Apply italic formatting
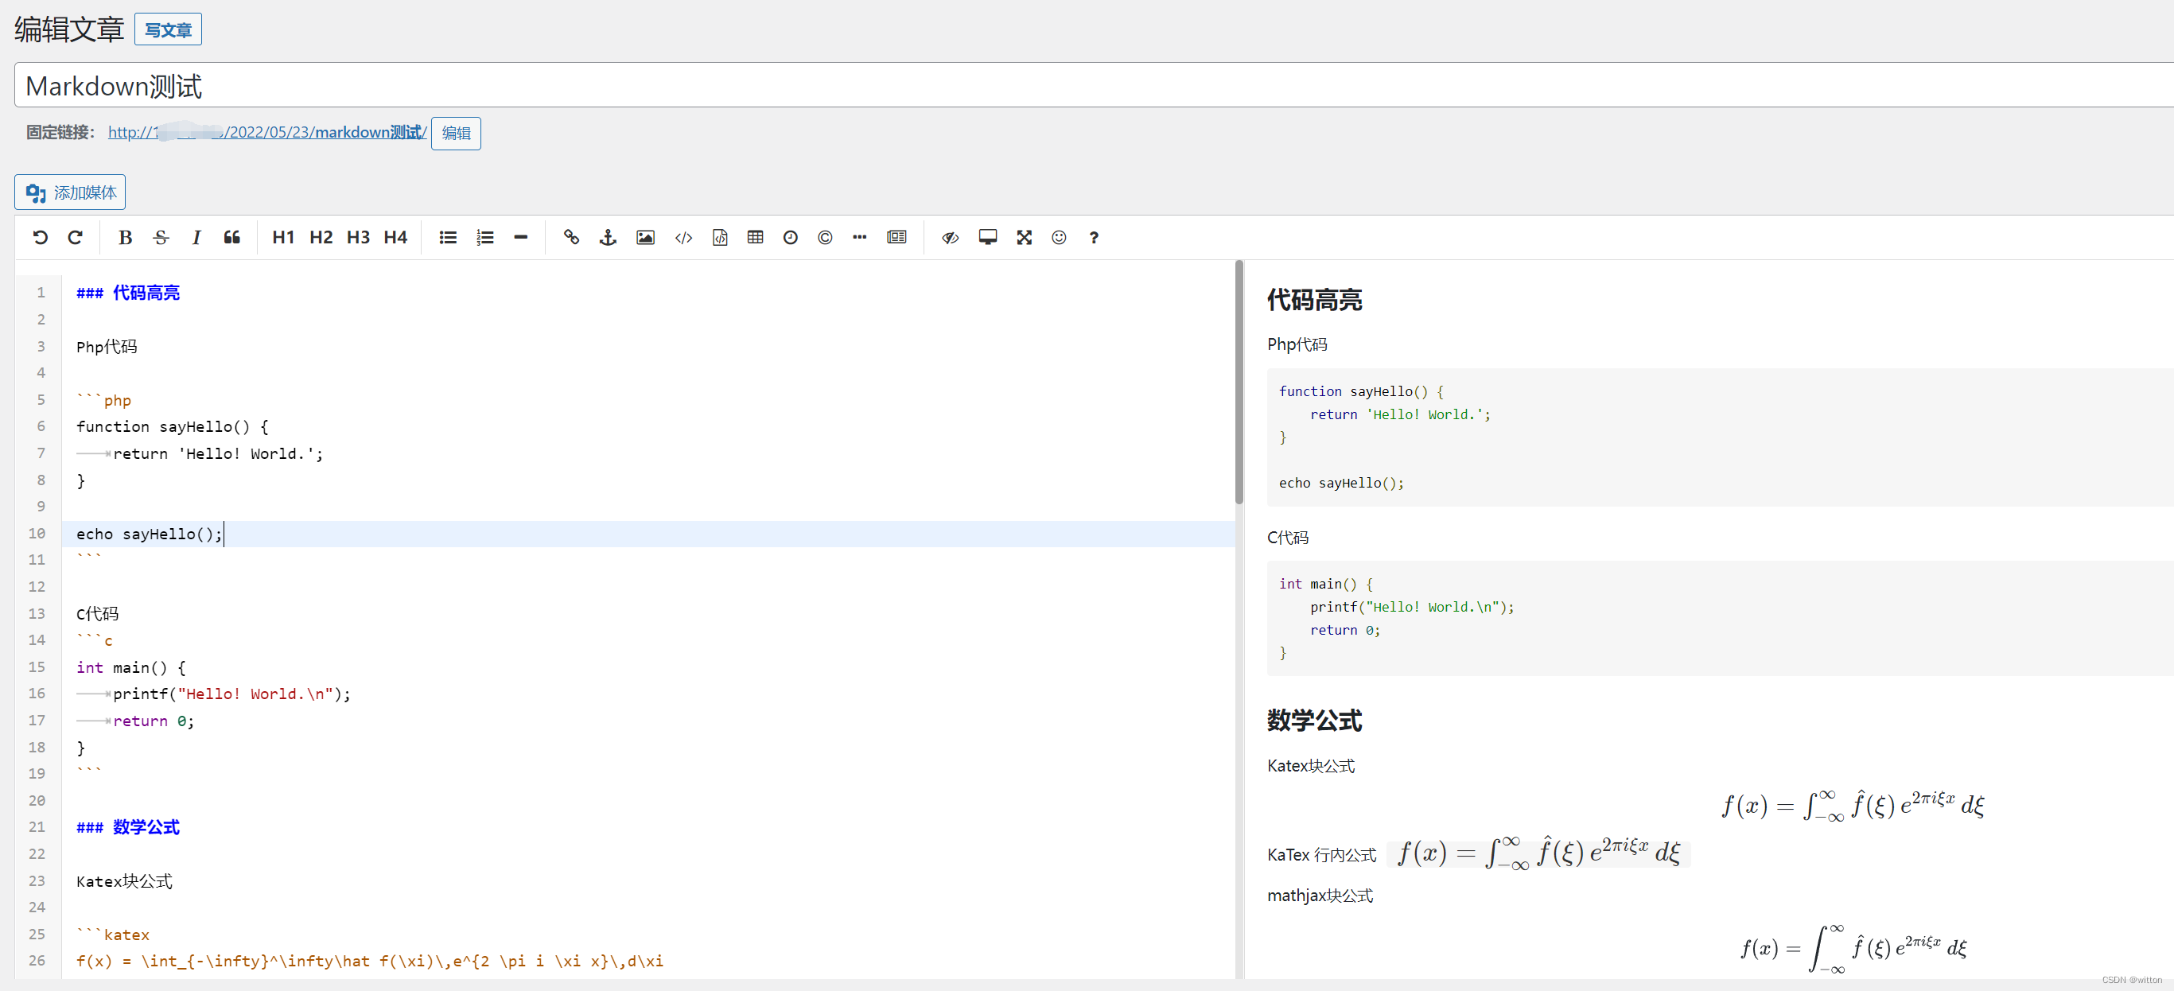The width and height of the screenshot is (2174, 991). 196,238
